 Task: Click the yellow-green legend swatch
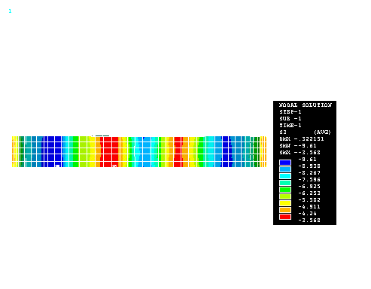pos(285,196)
